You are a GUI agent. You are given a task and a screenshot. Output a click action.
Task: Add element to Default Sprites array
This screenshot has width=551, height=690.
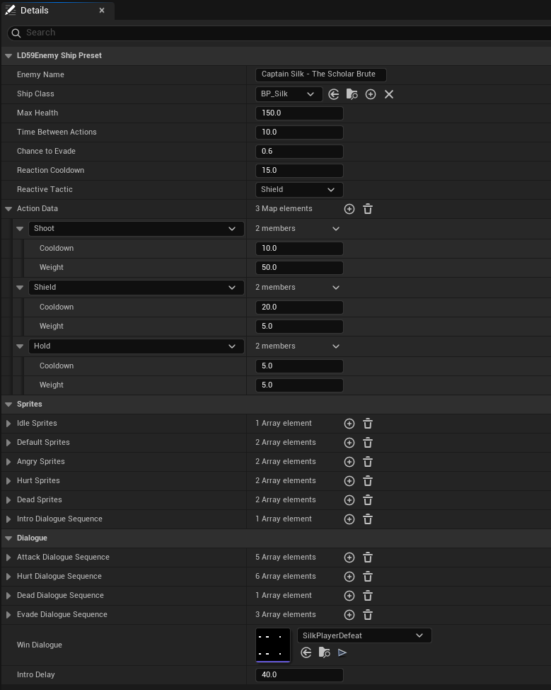coord(349,443)
